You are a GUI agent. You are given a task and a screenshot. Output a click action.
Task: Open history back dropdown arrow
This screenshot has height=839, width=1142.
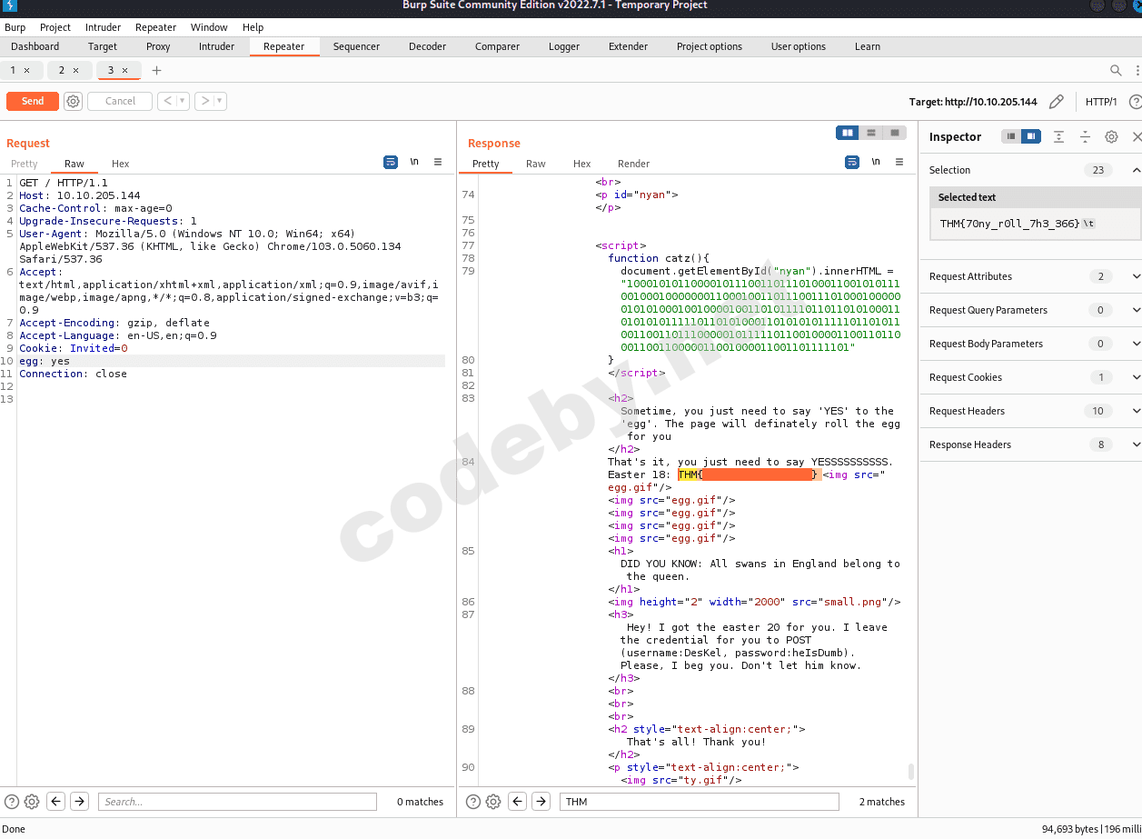[x=183, y=101]
